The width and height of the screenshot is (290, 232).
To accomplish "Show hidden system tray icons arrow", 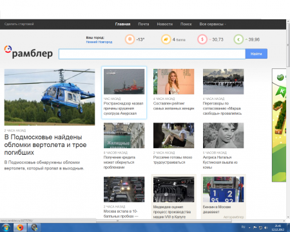I will pos(249,227).
